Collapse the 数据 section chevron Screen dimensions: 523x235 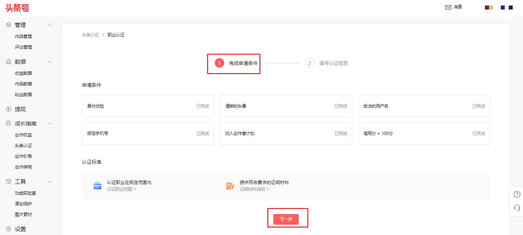pos(49,62)
